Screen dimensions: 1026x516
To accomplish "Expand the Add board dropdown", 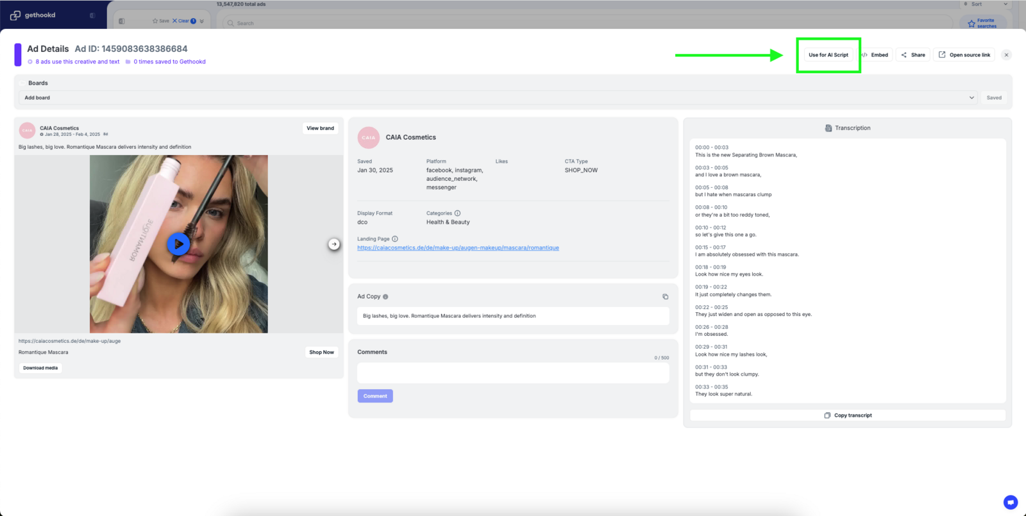I will point(971,98).
